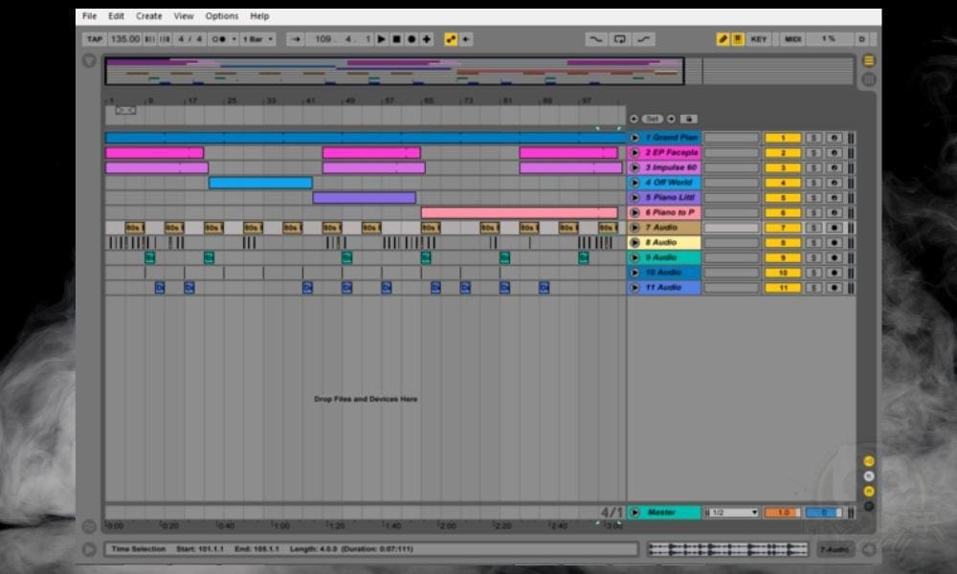The width and height of the screenshot is (957, 574).
Task: Arm the 11 Audio track for recording
Action: [834, 287]
